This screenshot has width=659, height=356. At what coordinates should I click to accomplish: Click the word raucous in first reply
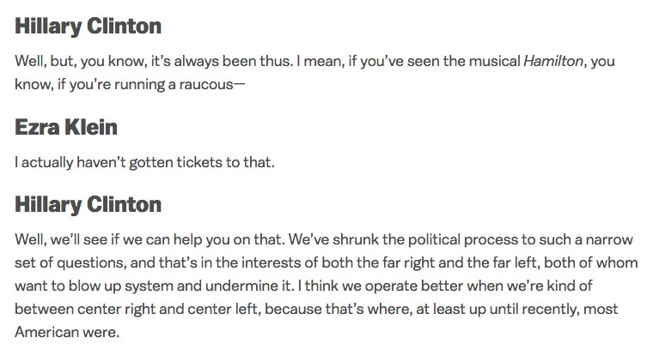click(x=206, y=85)
